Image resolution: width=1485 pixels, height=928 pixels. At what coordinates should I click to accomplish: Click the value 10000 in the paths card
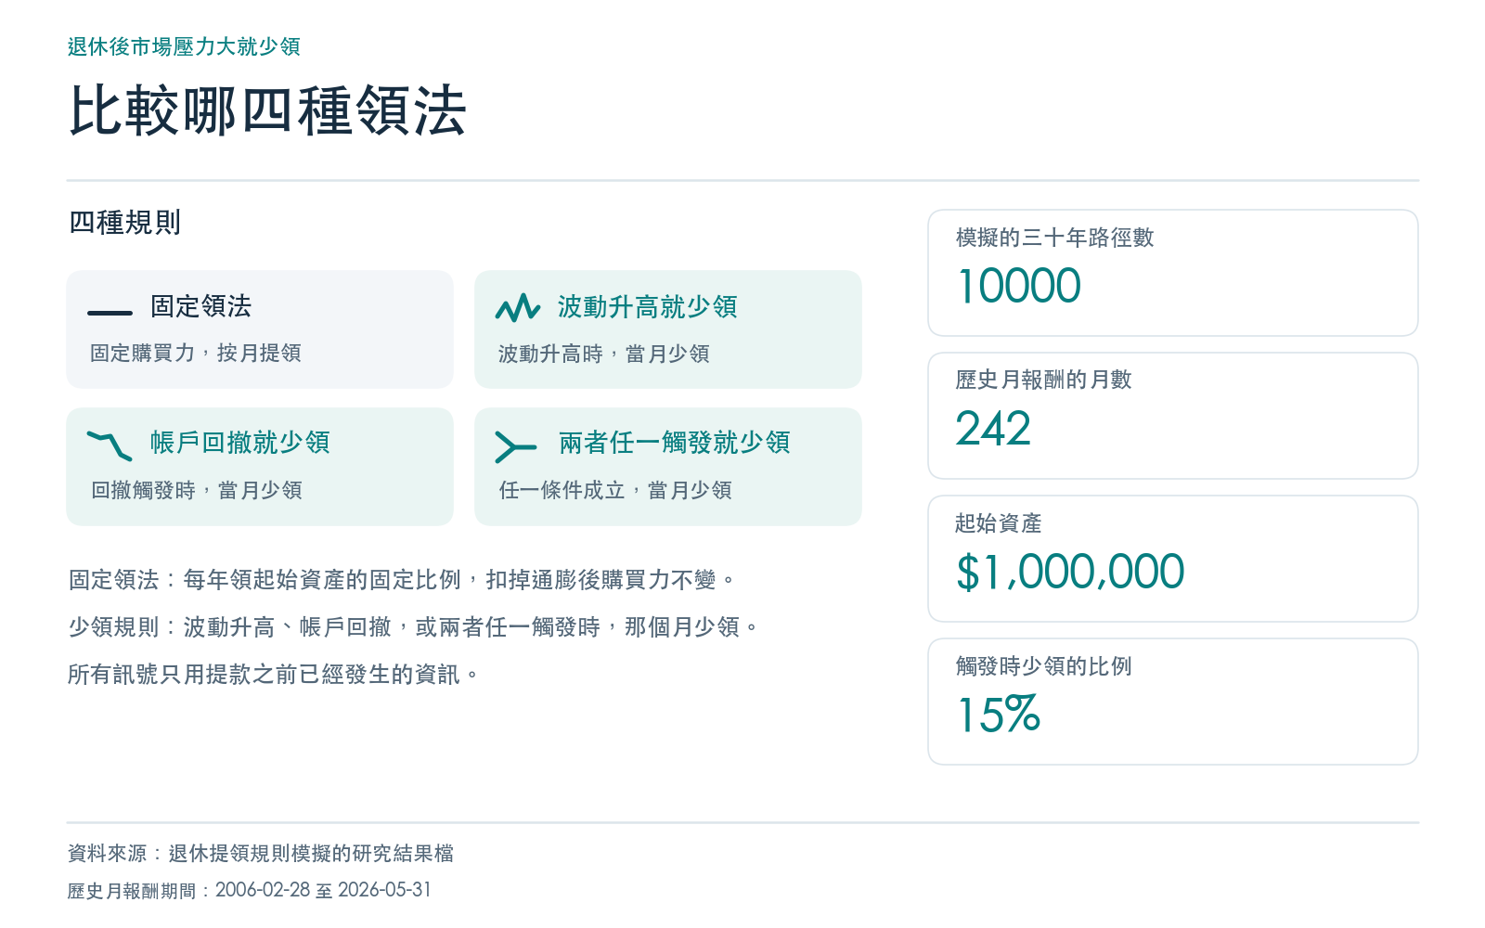1019,286
